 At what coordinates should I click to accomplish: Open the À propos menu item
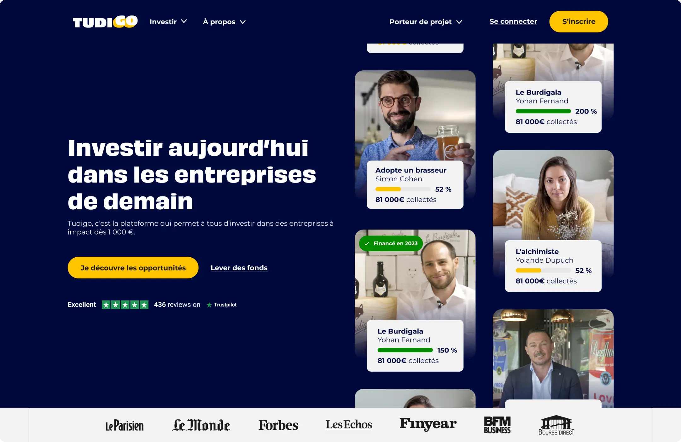pos(219,22)
